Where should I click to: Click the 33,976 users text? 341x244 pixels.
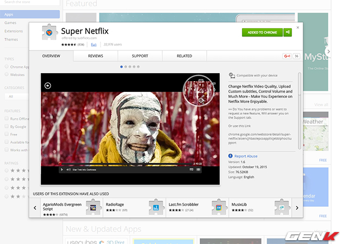click(113, 44)
